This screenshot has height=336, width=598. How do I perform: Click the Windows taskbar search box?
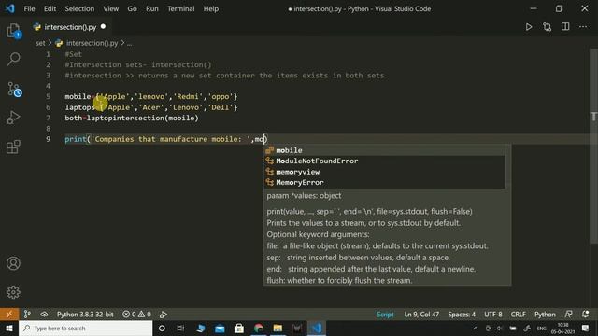click(x=85, y=328)
